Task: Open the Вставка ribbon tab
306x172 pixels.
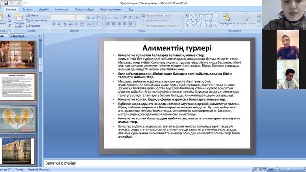Action: (28, 9)
